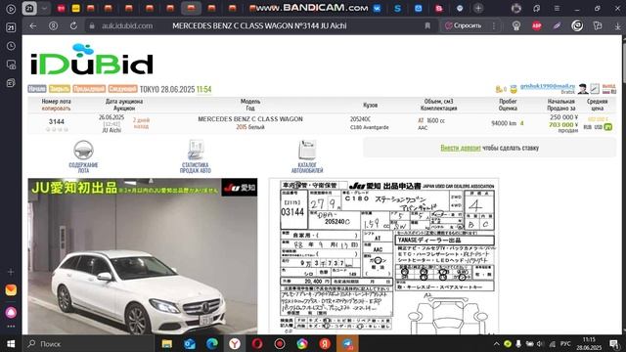Image resolution: width=626 pixels, height=352 pixels.
Task: Click the user avatar icon
Action: point(583,89)
